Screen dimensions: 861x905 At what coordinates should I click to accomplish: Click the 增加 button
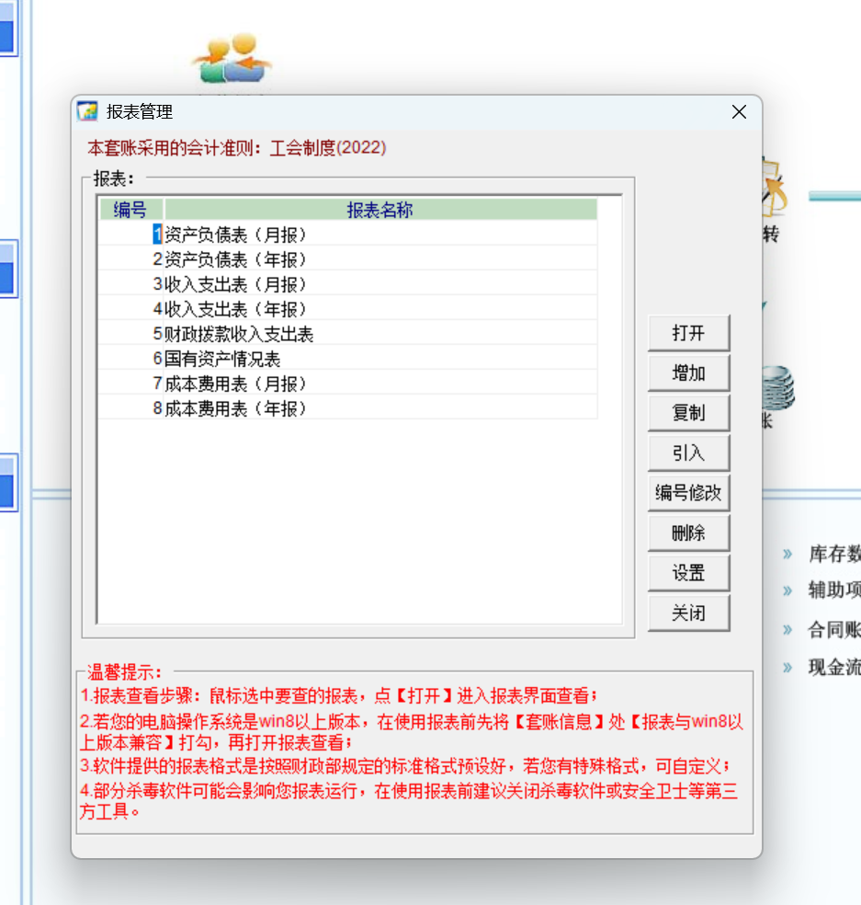(x=688, y=373)
